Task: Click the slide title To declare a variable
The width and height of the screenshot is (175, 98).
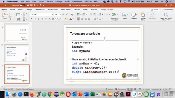Action: coord(85,33)
